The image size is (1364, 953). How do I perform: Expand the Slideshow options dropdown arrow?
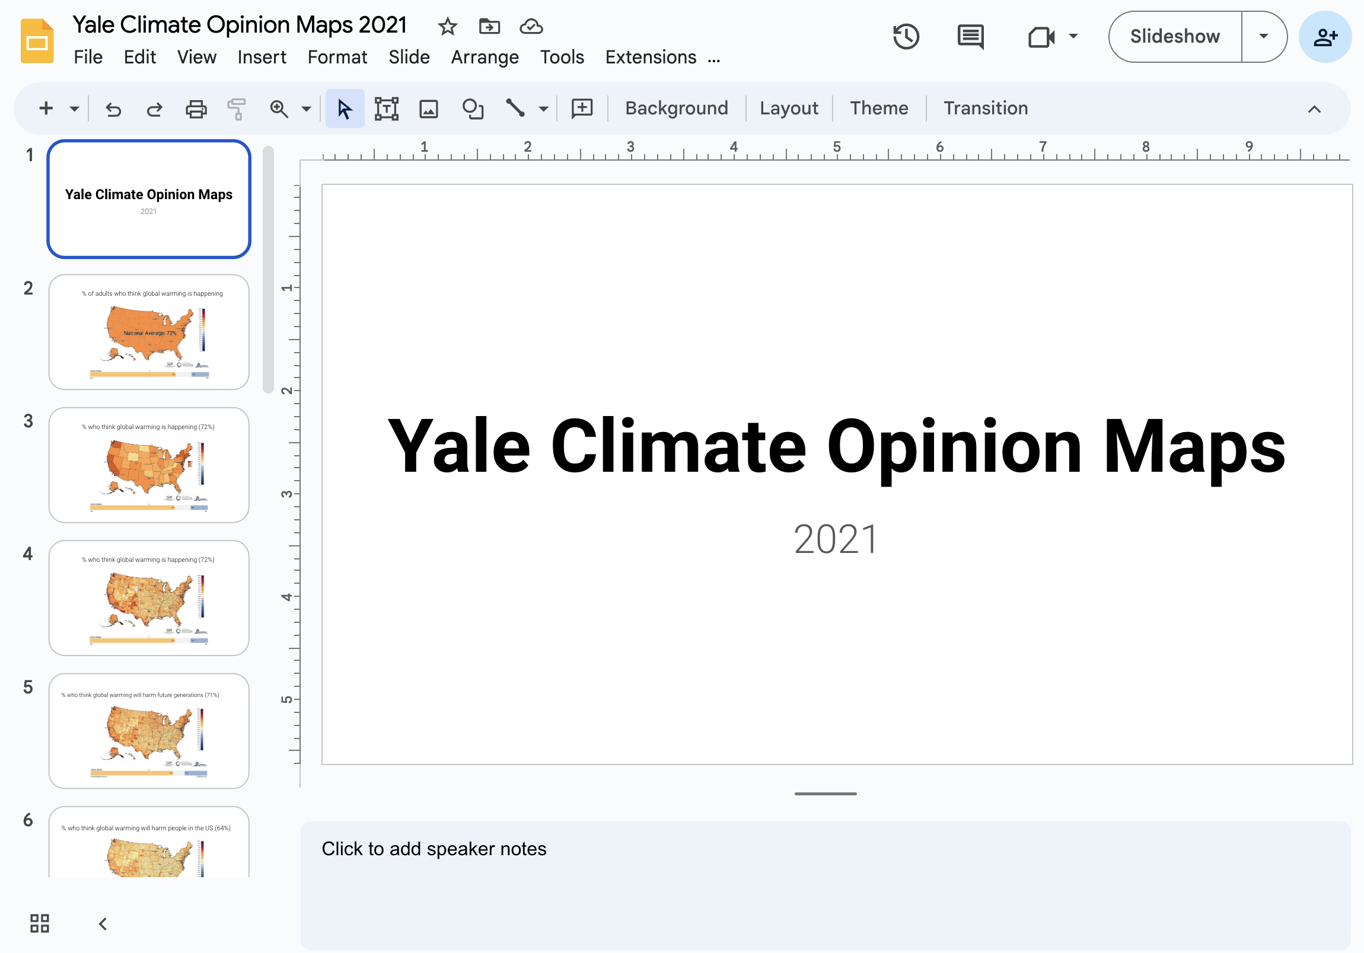[x=1264, y=37]
